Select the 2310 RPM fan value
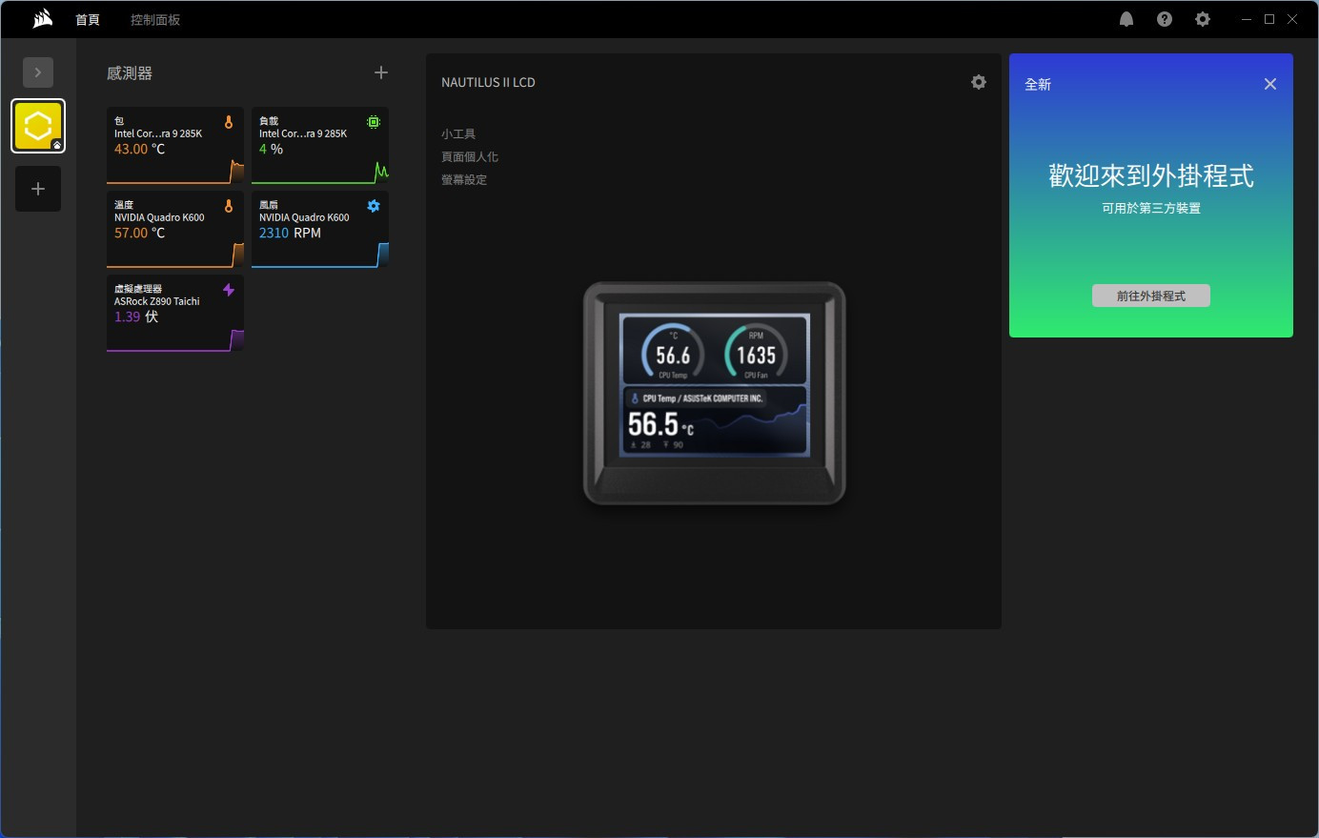Image resolution: width=1319 pixels, height=838 pixels. (x=291, y=234)
